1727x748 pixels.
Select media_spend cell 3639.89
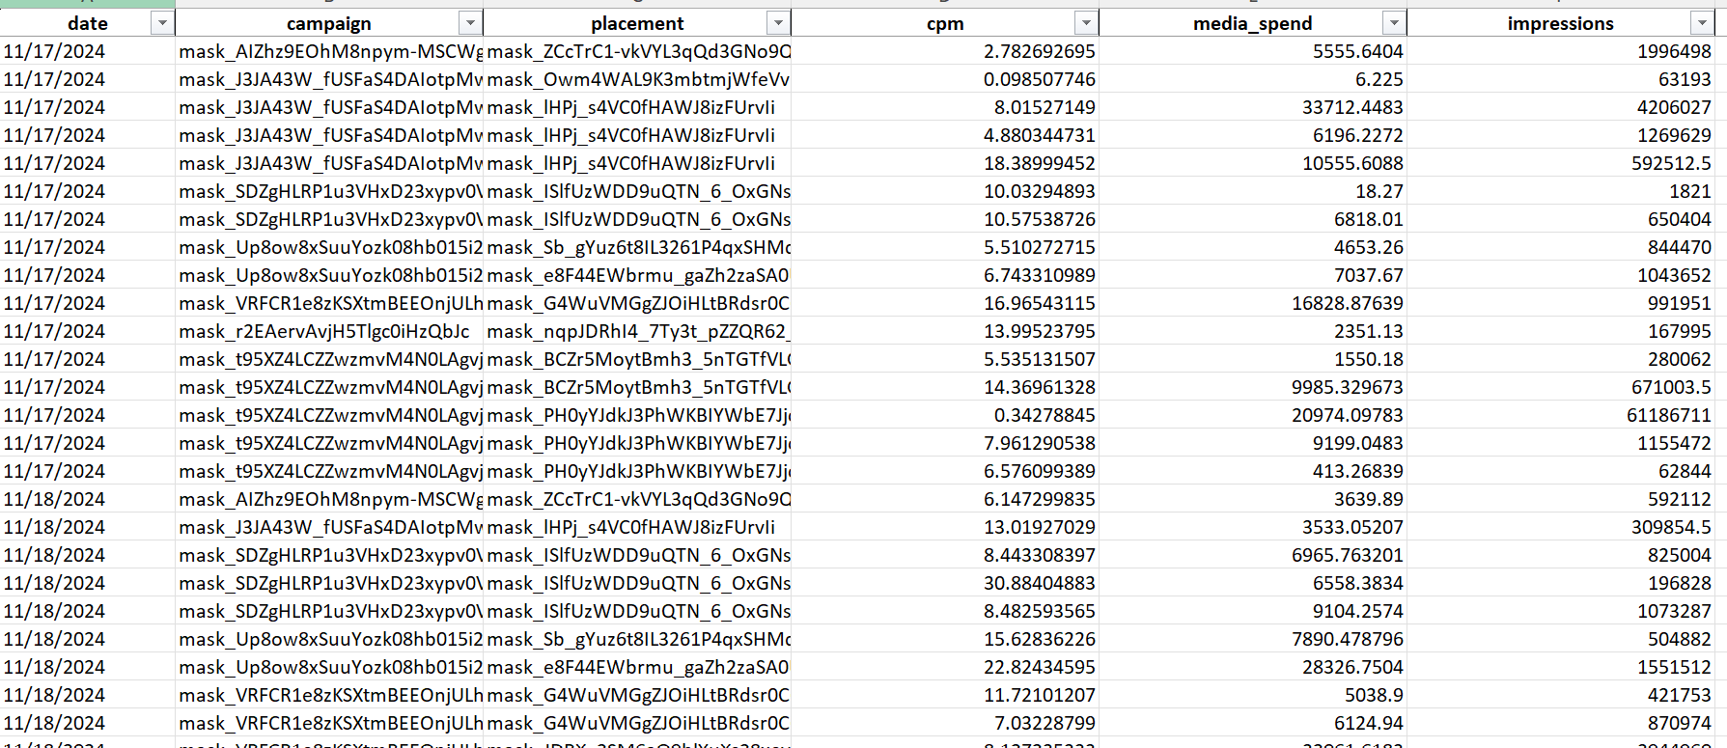[1253, 499]
